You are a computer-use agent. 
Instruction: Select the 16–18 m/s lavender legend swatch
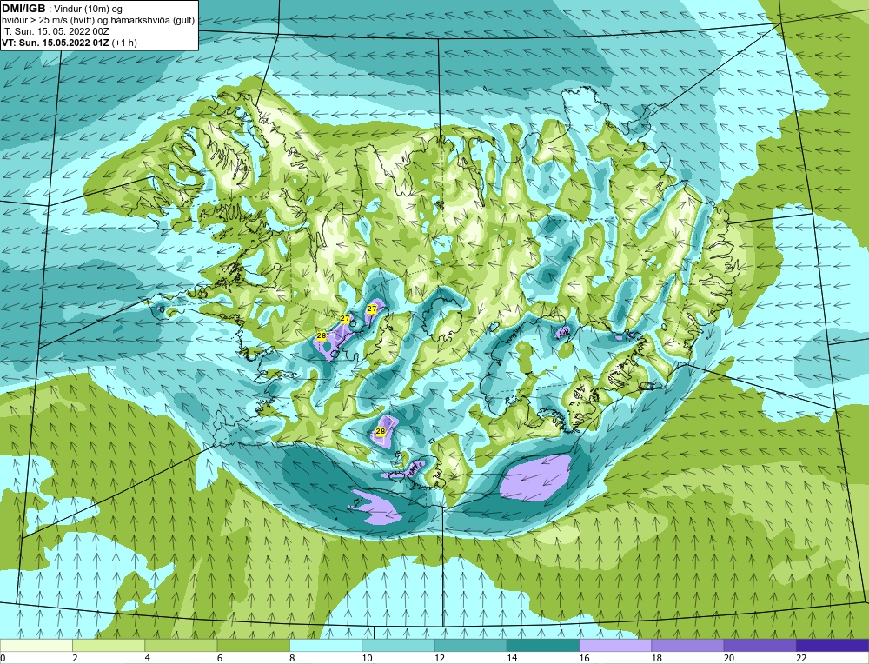point(615,645)
